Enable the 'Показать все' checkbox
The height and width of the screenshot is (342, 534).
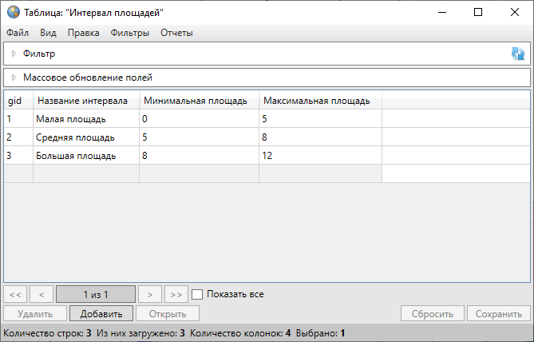(x=198, y=294)
